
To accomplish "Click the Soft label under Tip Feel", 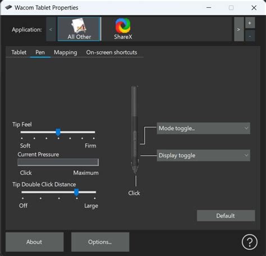I will click(25, 145).
